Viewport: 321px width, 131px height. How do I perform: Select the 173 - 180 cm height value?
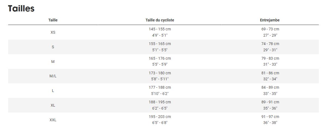click(160, 73)
